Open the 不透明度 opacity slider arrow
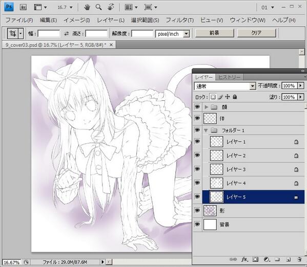The height and width of the screenshot is (267, 307). click(300, 85)
